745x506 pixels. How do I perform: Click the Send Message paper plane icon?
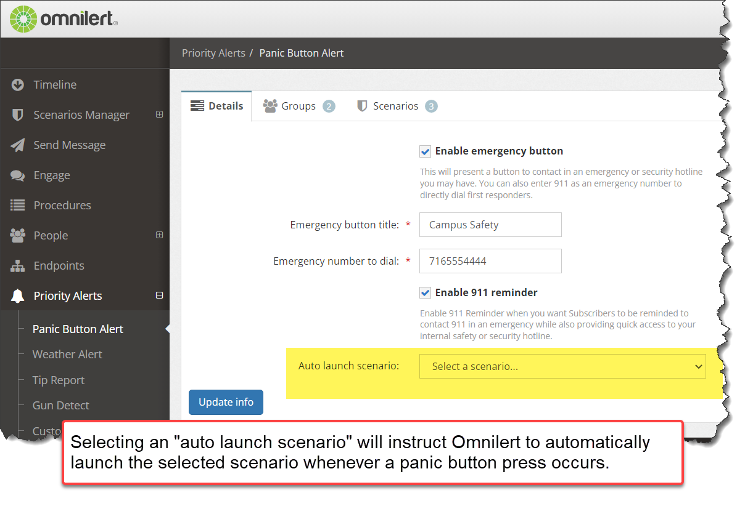point(18,145)
